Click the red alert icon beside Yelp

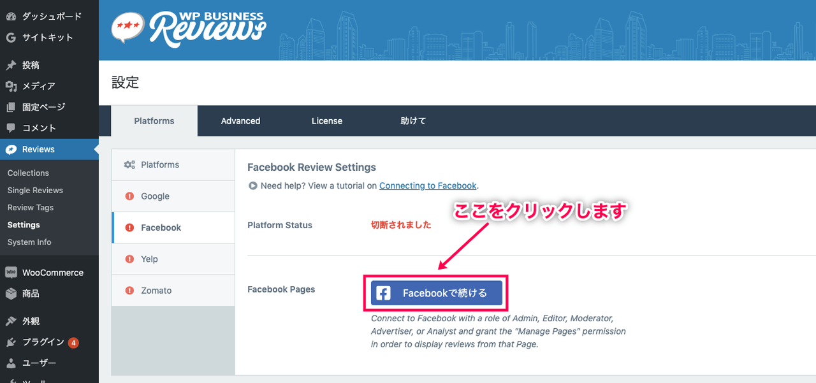[129, 259]
